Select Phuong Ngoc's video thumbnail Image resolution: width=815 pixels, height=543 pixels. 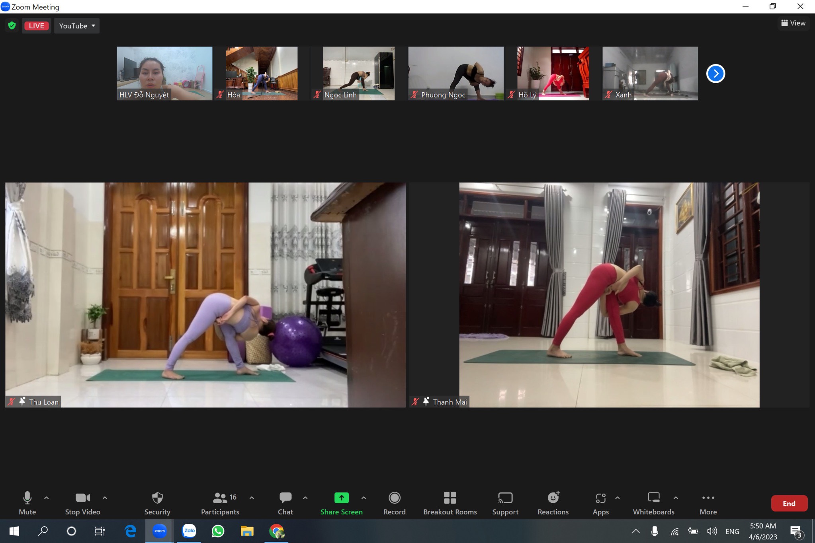coord(456,74)
